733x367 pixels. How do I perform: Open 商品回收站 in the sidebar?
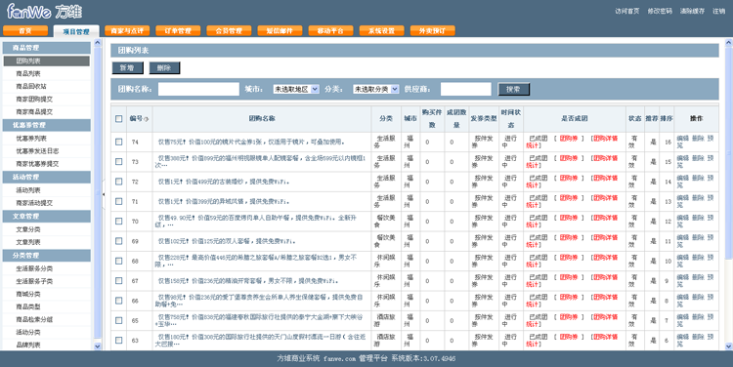tap(31, 86)
